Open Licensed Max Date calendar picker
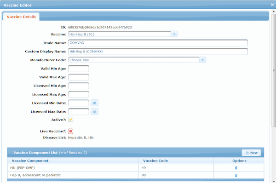276x183 pixels. (x=94, y=112)
